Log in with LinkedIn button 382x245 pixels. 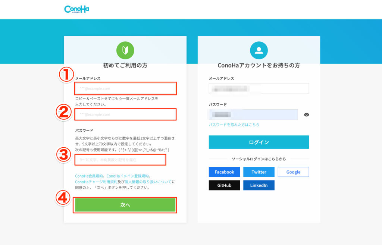pos(259,185)
